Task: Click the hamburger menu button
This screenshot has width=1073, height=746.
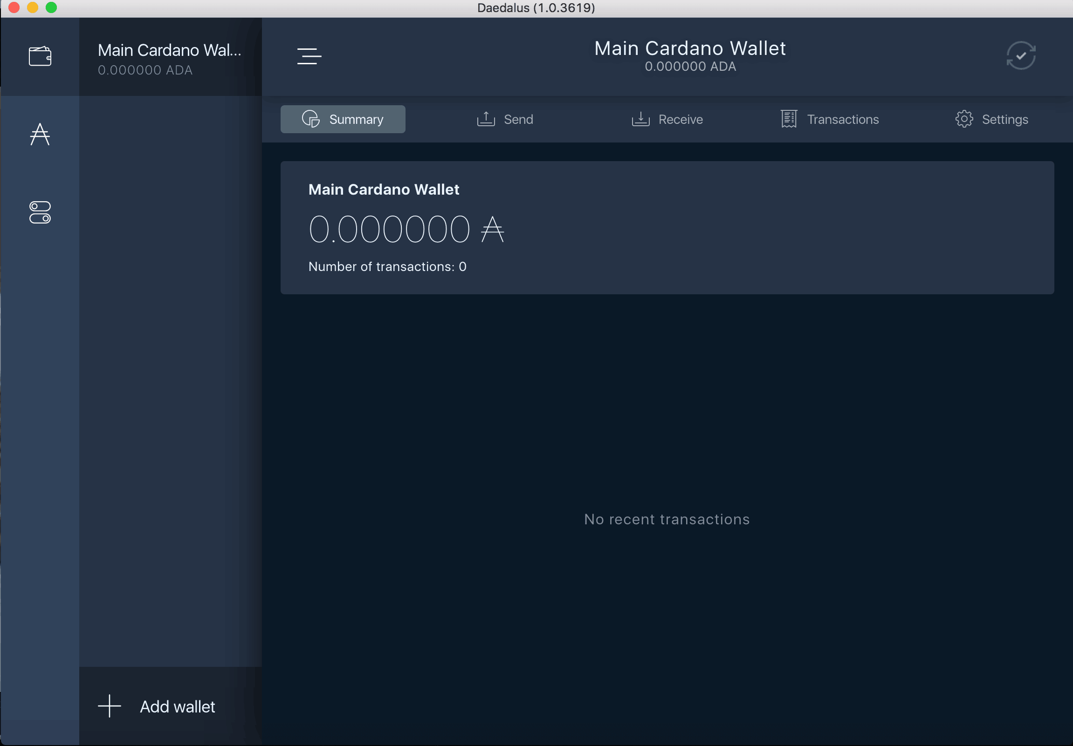Action: click(x=309, y=54)
